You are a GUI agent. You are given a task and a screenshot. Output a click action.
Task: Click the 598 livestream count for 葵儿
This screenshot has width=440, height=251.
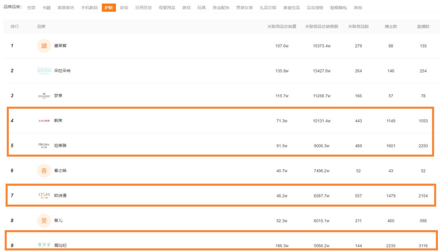pos(423,221)
